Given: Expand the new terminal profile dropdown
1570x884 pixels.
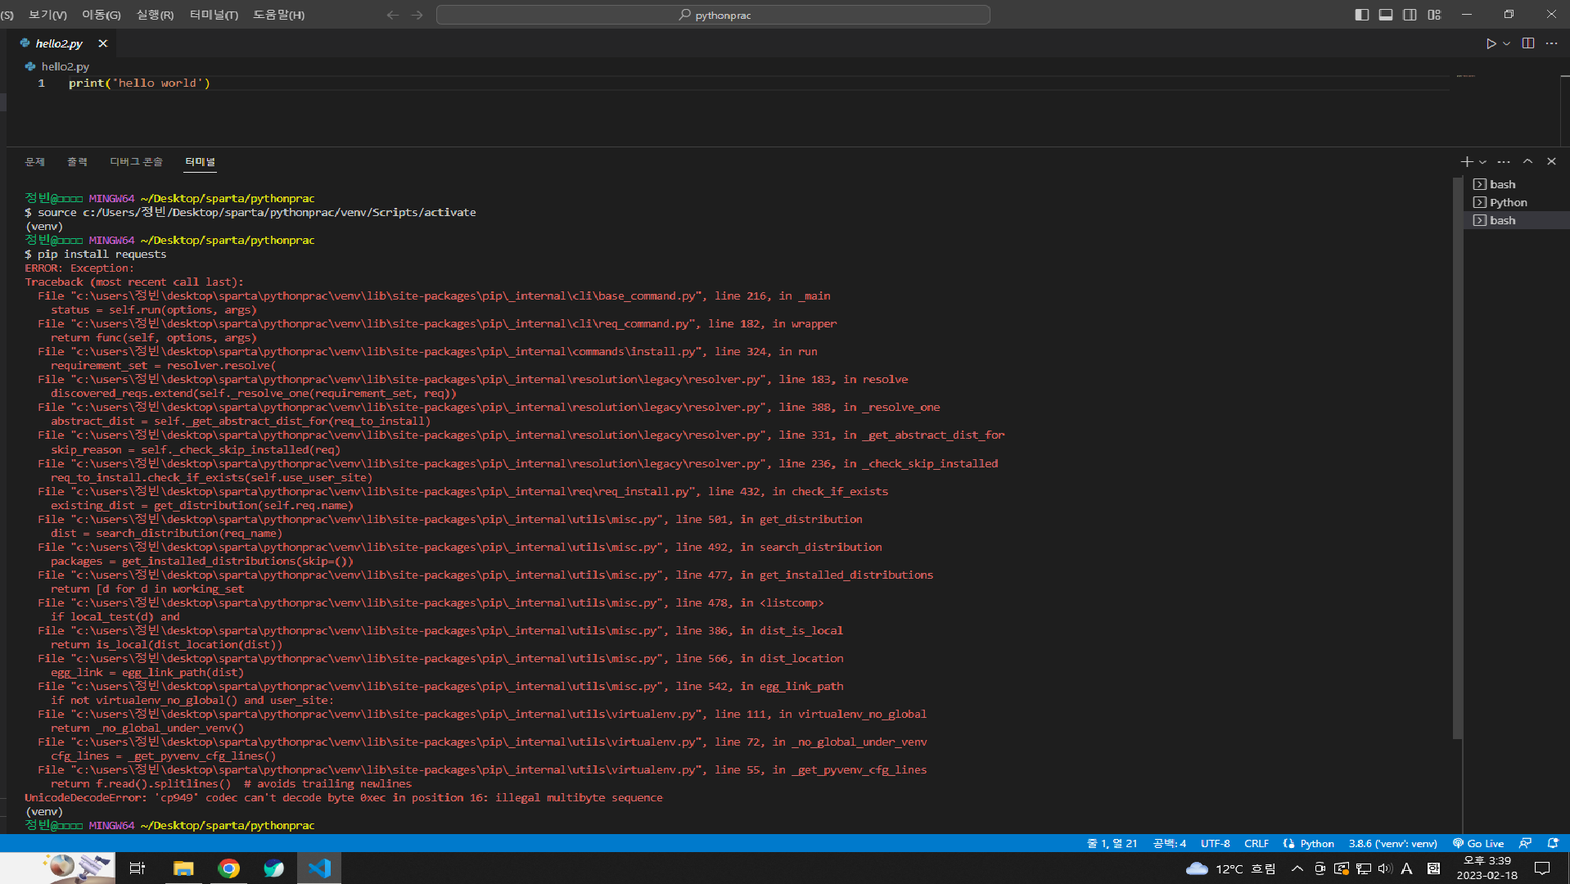Looking at the screenshot, I should pos(1482,162).
